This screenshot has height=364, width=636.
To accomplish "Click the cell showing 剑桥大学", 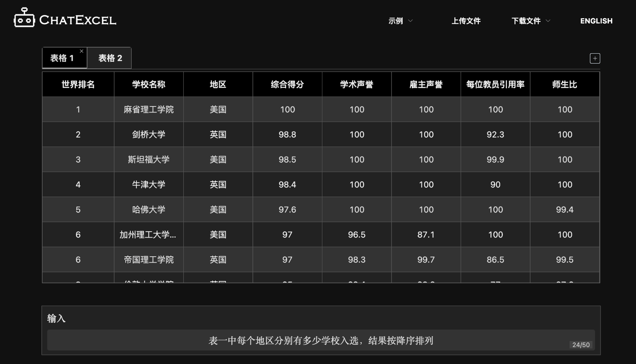I will pyautogui.click(x=148, y=134).
